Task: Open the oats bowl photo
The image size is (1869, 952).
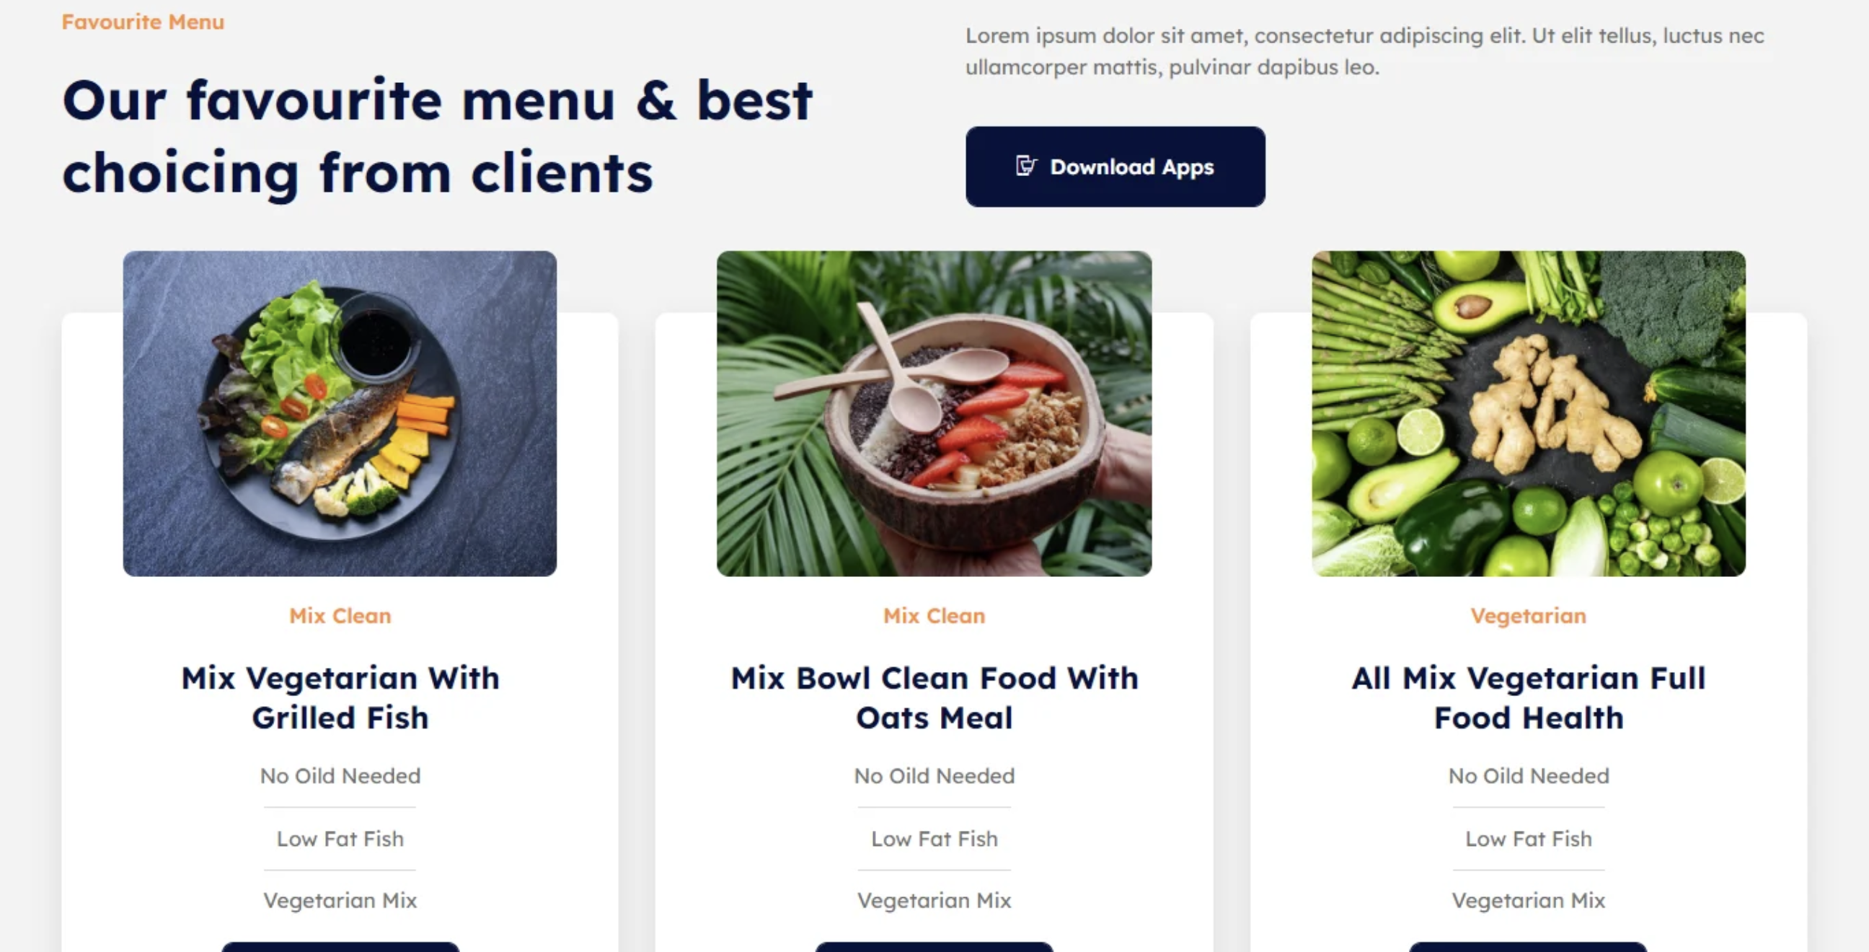Action: (934, 413)
